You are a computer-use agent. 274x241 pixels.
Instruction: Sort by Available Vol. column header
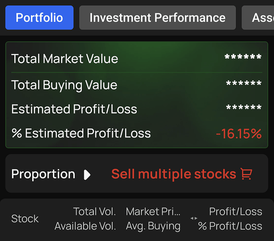(x=85, y=226)
